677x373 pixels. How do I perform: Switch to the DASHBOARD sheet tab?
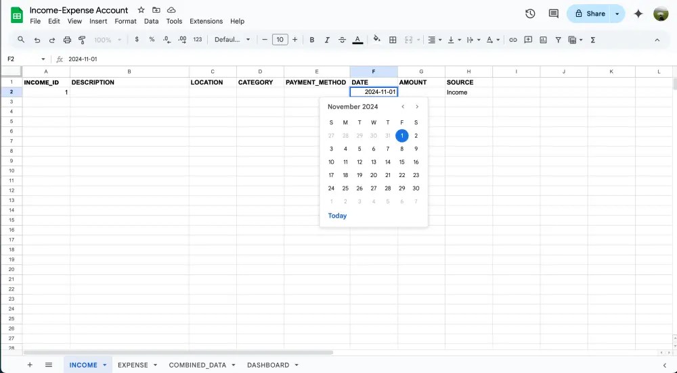click(x=268, y=365)
